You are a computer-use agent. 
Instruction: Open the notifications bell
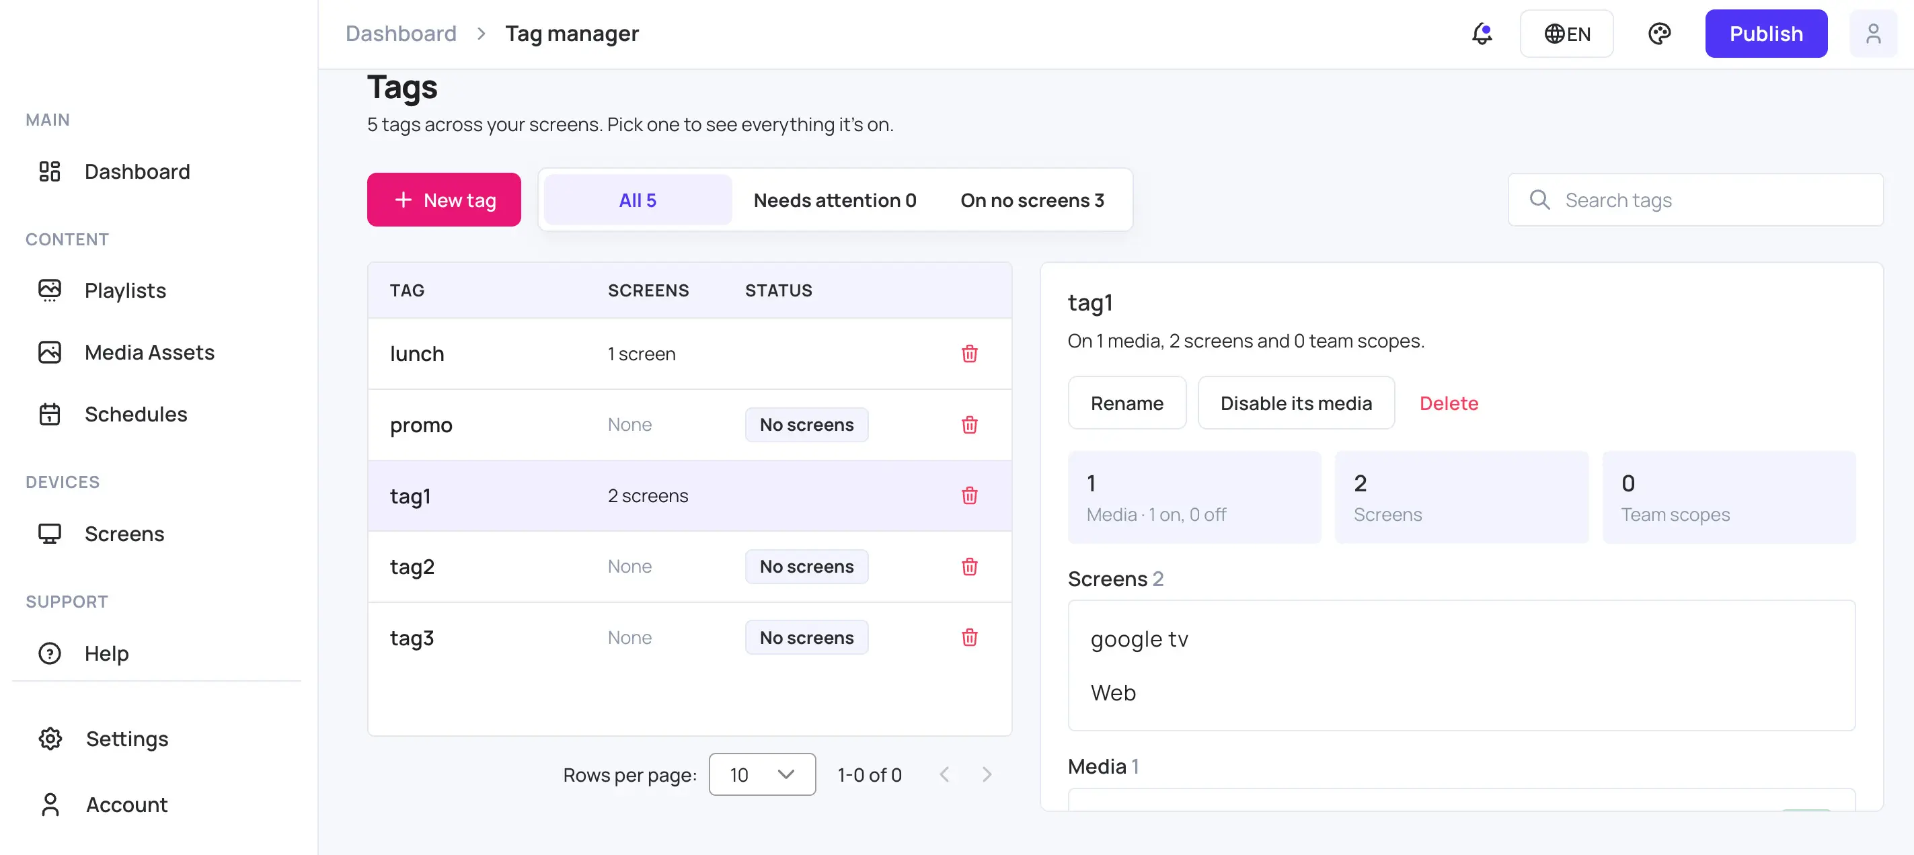pyautogui.click(x=1482, y=34)
